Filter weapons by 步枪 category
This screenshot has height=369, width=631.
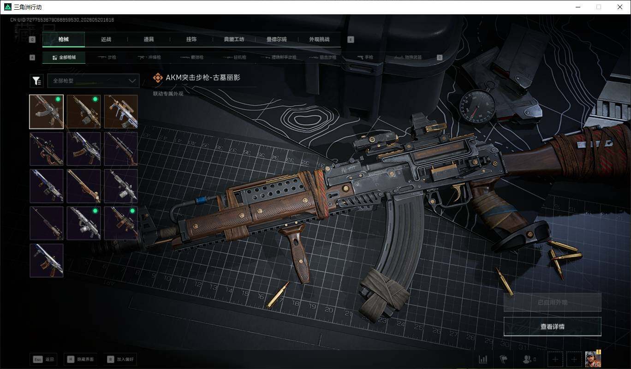(x=107, y=58)
